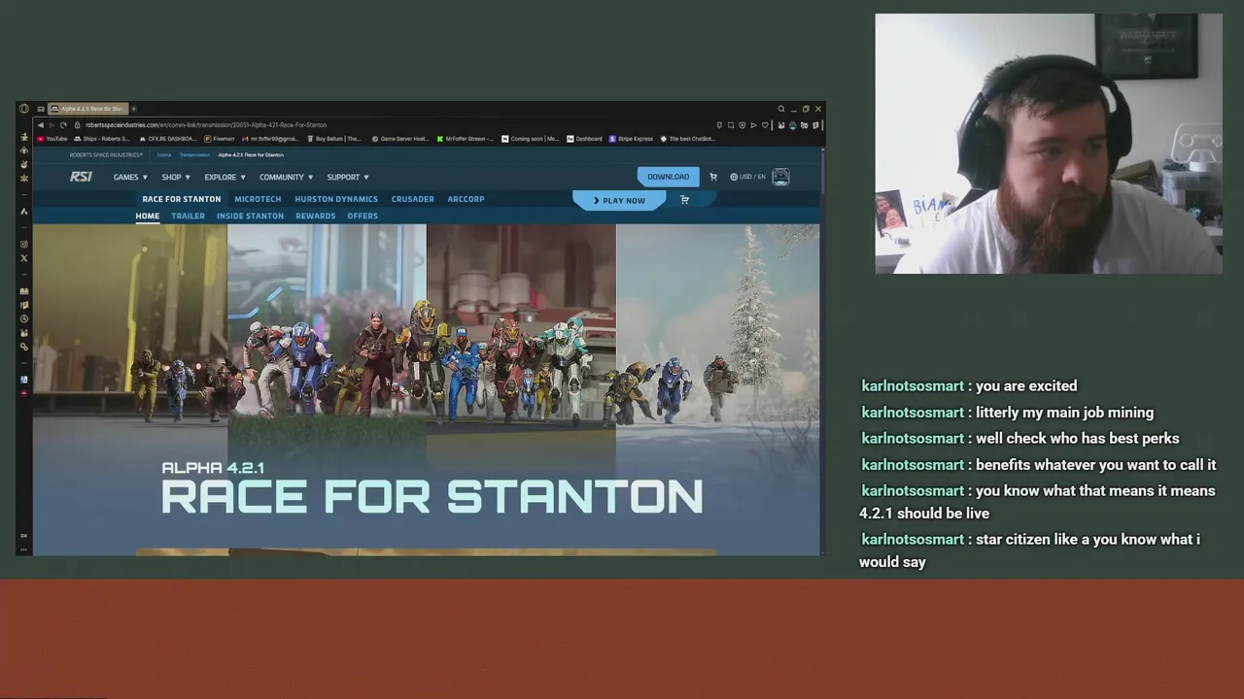The height and width of the screenshot is (699, 1244).
Task: Select the HOME sub-navigation item
Action: click(x=147, y=216)
